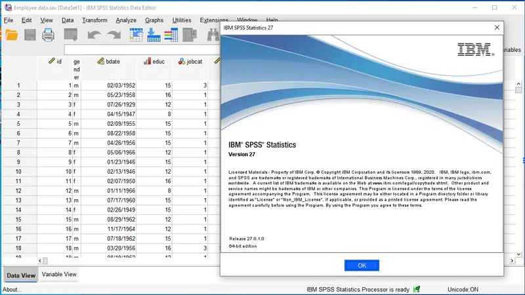The width and height of the screenshot is (525, 295).
Task: Click the SPSS app icon in the title bar
Action: tap(8, 7)
